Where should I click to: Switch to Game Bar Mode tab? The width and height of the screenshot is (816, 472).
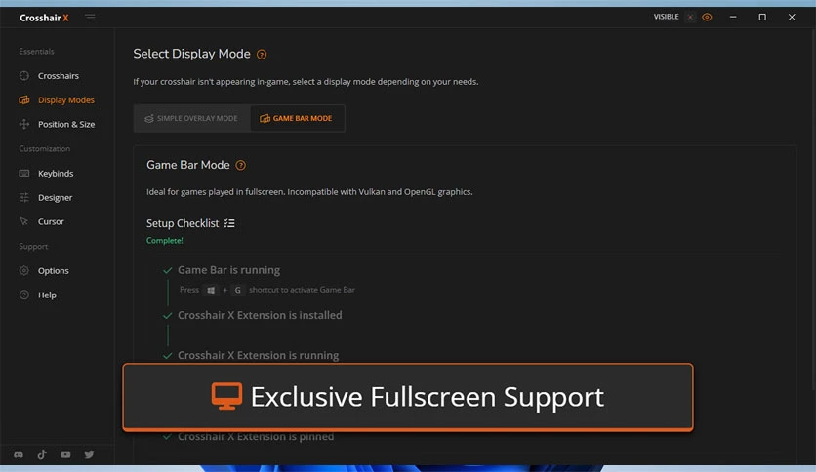[296, 119]
